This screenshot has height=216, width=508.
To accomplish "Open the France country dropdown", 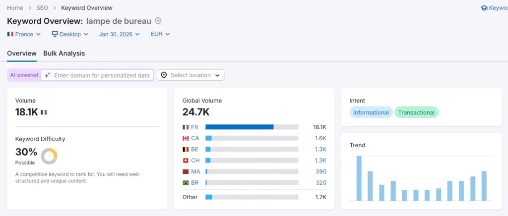I will 24,34.
